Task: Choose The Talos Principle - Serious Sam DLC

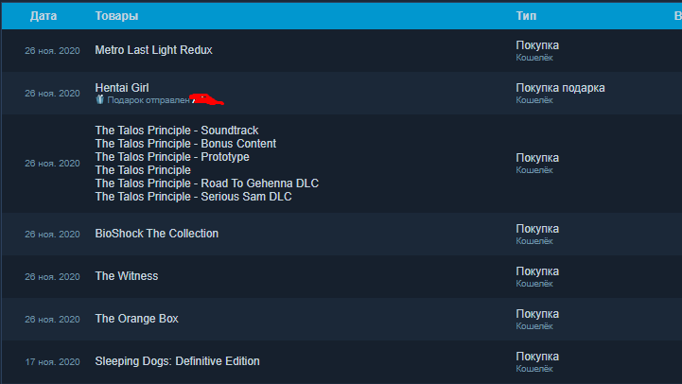Action: click(193, 197)
